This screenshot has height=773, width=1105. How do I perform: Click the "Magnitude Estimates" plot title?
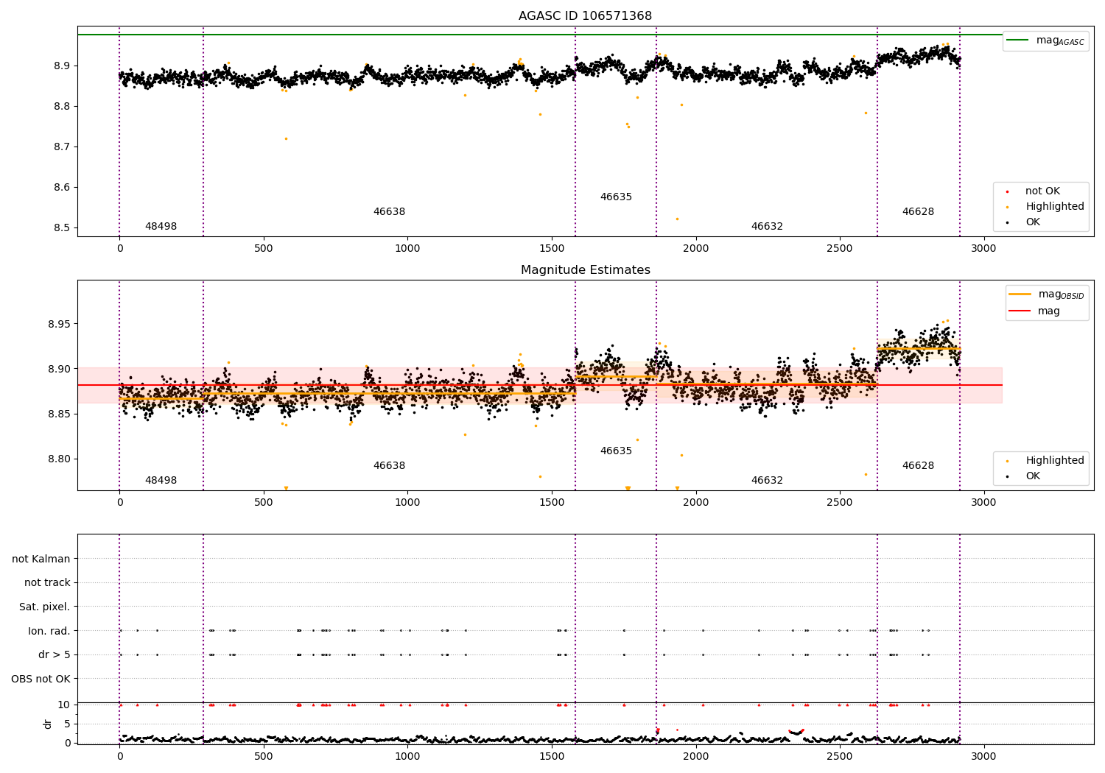pos(585,270)
